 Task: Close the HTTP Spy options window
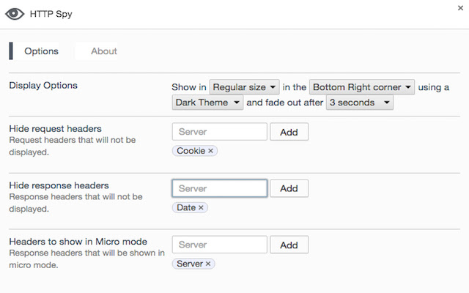[459, 7]
